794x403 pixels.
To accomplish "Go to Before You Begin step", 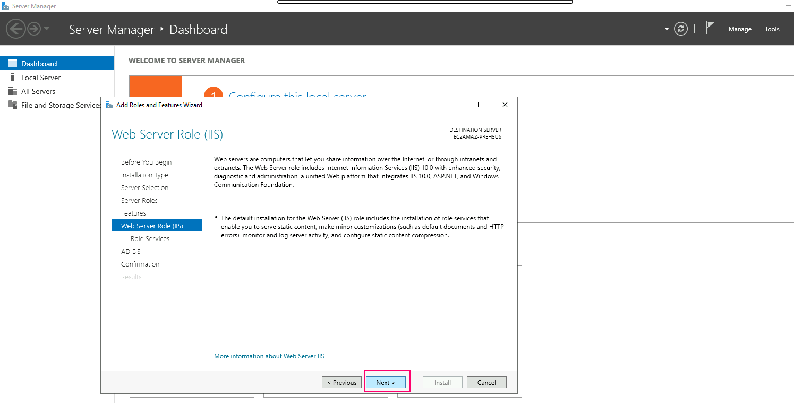I will coord(146,162).
